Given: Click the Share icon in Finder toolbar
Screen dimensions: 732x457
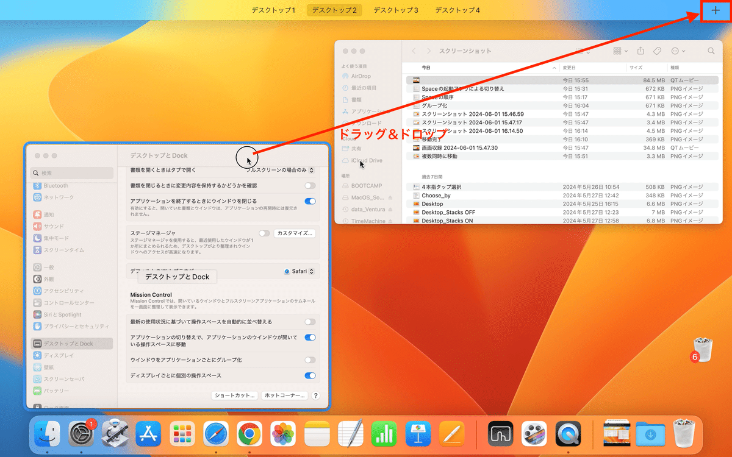Looking at the screenshot, I should pos(641,51).
